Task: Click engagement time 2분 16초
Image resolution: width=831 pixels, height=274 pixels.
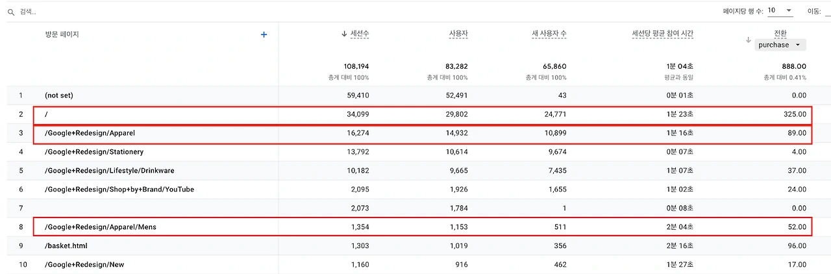Action: pos(680,246)
